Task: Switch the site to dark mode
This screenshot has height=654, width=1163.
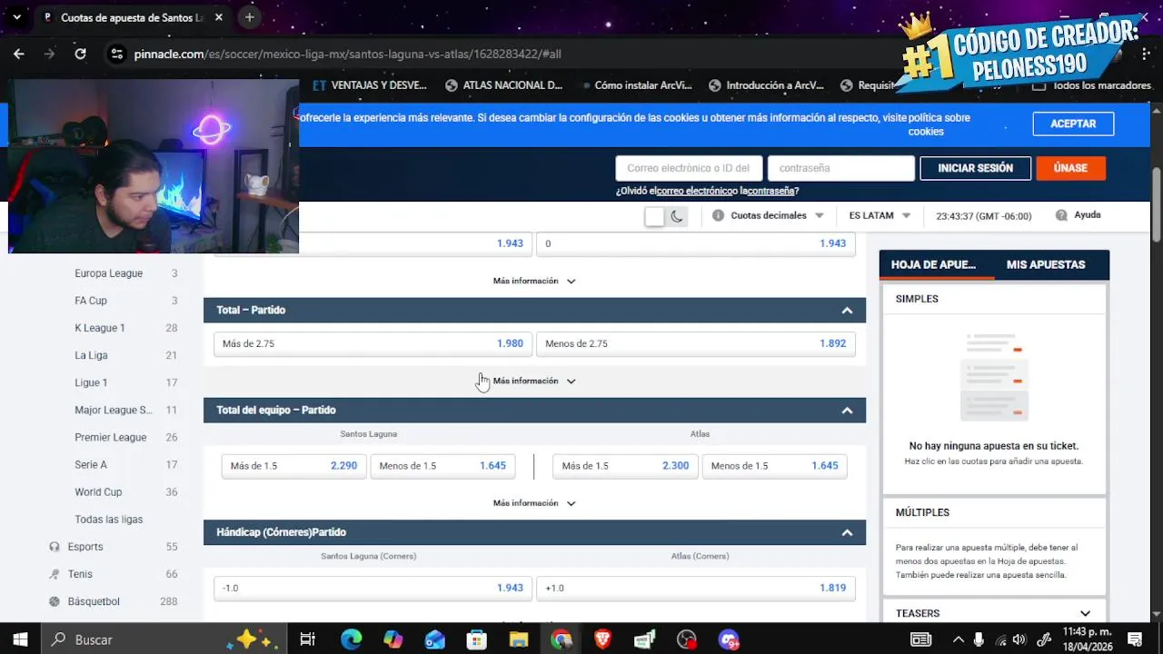Action: pos(677,216)
